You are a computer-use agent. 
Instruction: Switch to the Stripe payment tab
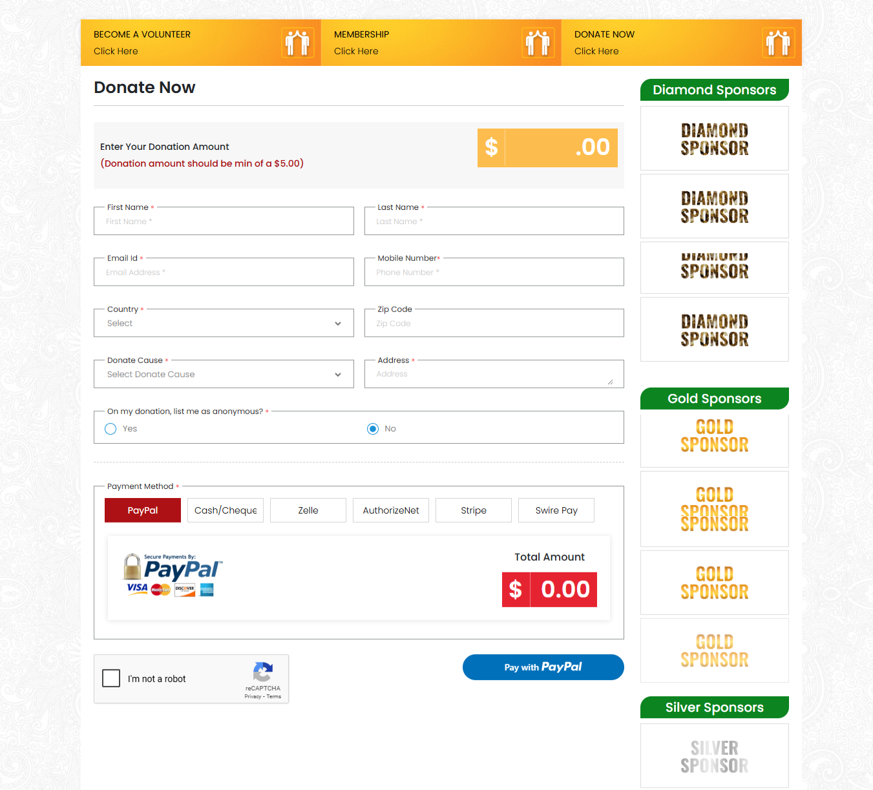(x=474, y=510)
